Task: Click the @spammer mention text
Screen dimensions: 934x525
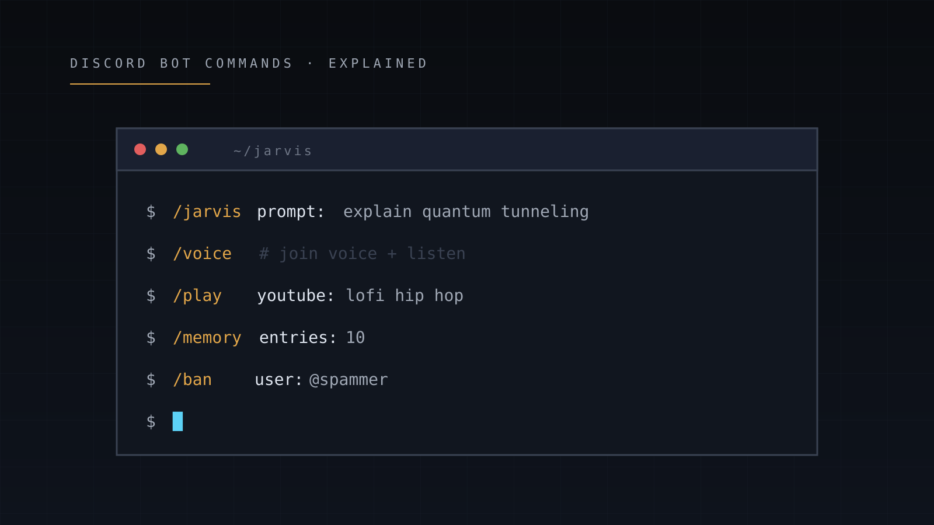Action: click(x=348, y=380)
